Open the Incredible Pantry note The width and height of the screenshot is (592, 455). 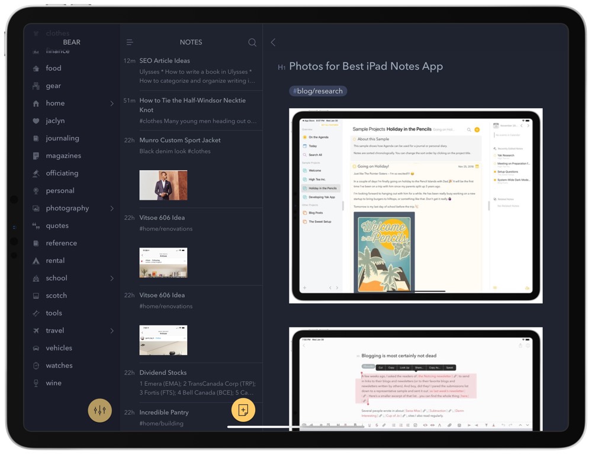pos(191,417)
